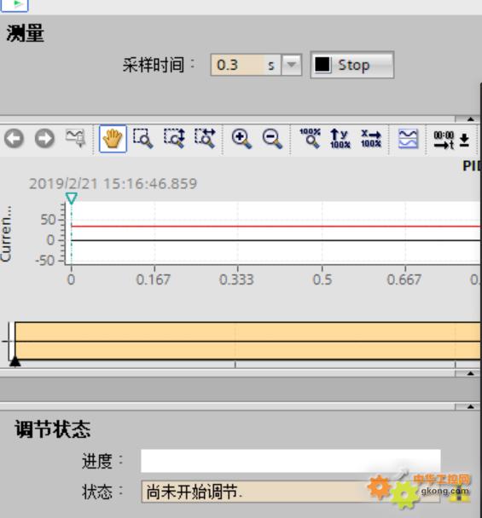The image size is (482, 518).
Task: Click the forward arrow navigation icon
Action: [44, 138]
